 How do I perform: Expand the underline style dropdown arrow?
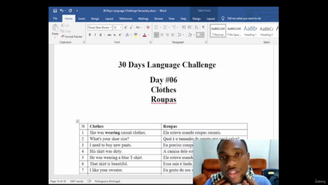tap(105, 35)
